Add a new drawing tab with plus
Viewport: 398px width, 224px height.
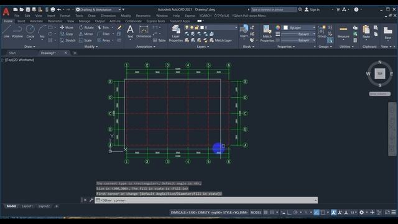click(x=75, y=53)
